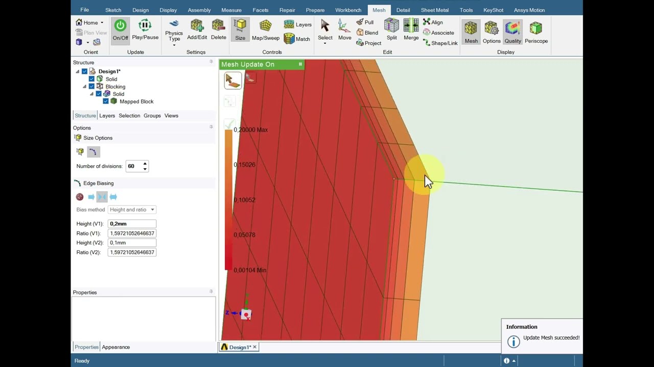Click the Align tool
Viewport: 654px width, 367px height.
pyautogui.click(x=433, y=22)
